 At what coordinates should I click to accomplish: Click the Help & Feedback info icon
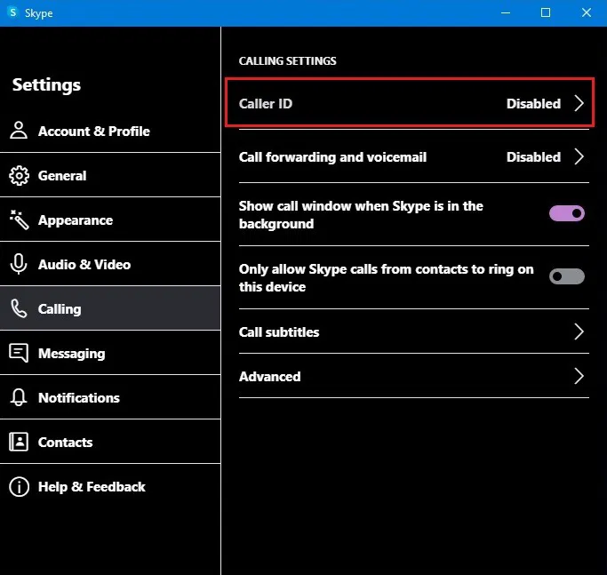pos(19,486)
